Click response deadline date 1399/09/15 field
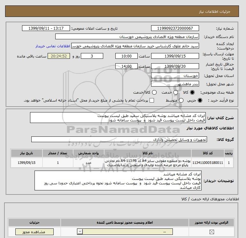Screen dimensions: 246x238 click(x=175, y=56)
